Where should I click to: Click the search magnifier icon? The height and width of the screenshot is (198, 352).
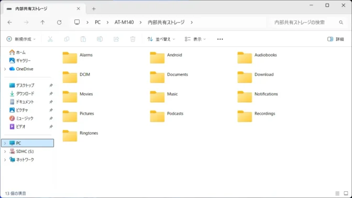click(x=341, y=22)
